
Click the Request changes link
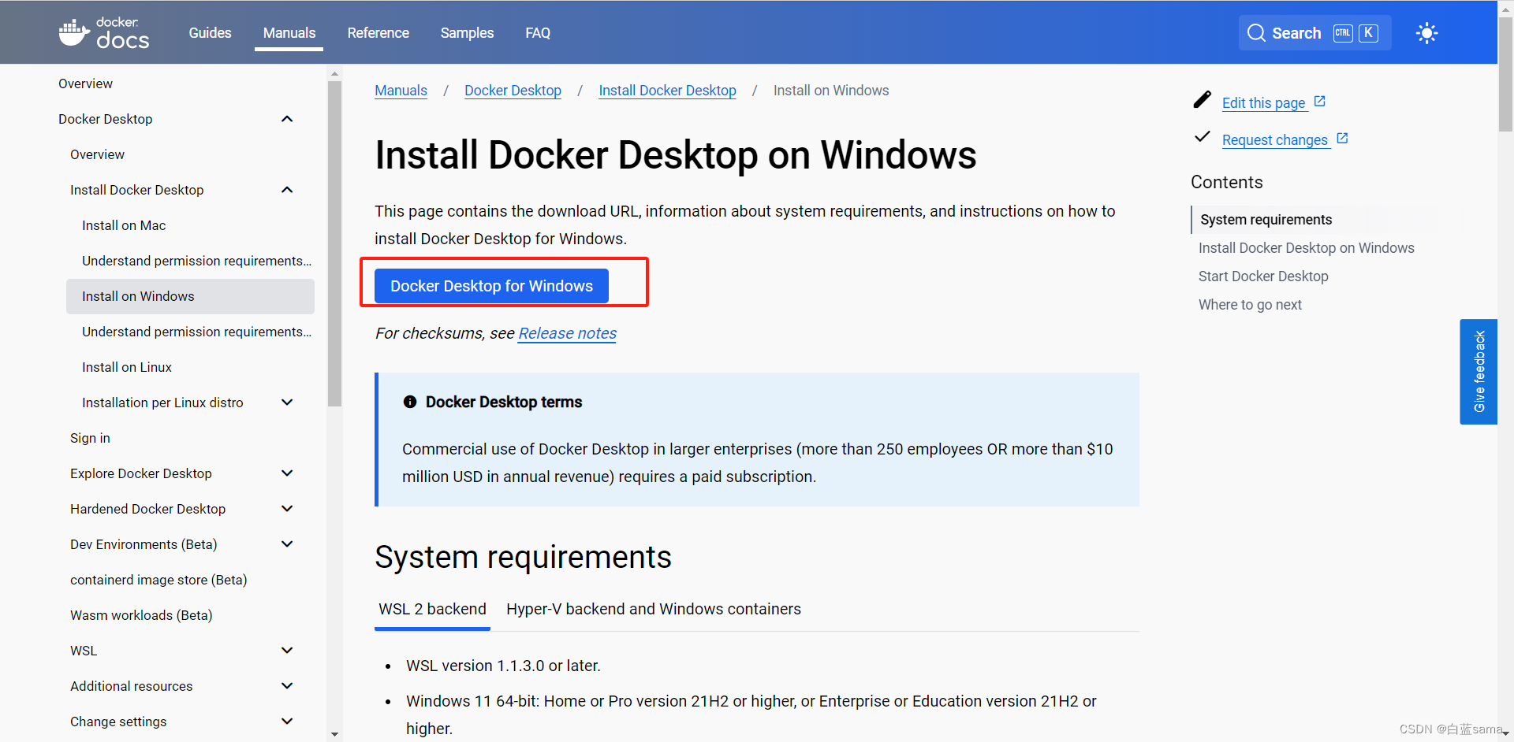[1274, 139]
